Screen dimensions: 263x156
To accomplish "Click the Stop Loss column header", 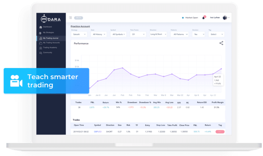I will [x=161, y=125].
